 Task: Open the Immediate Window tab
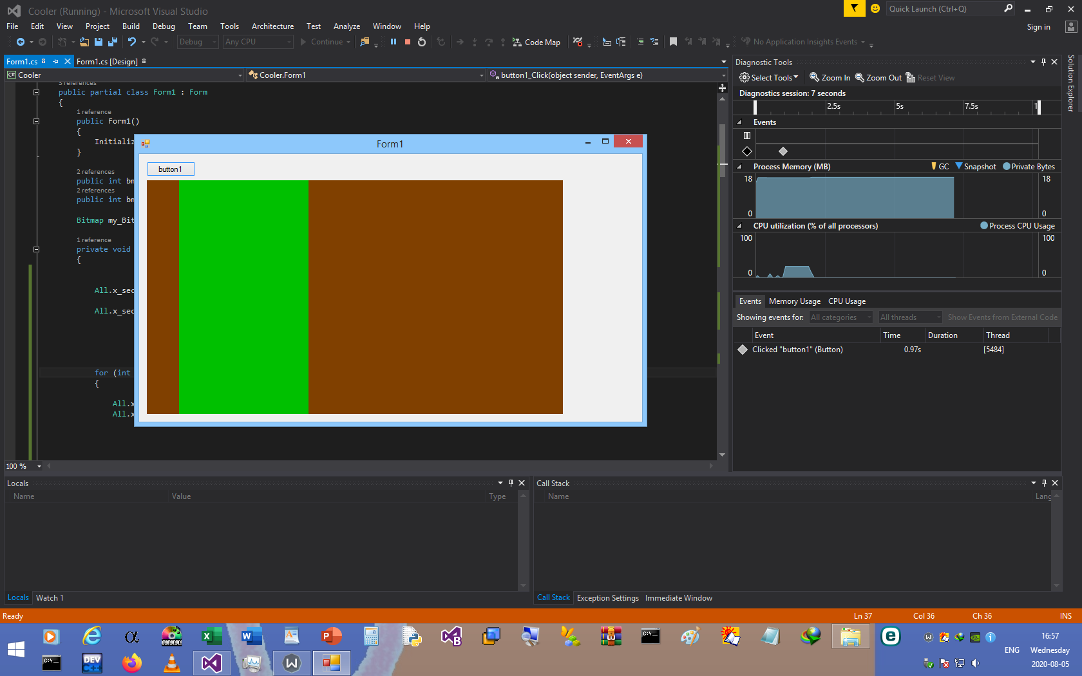[x=679, y=598]
